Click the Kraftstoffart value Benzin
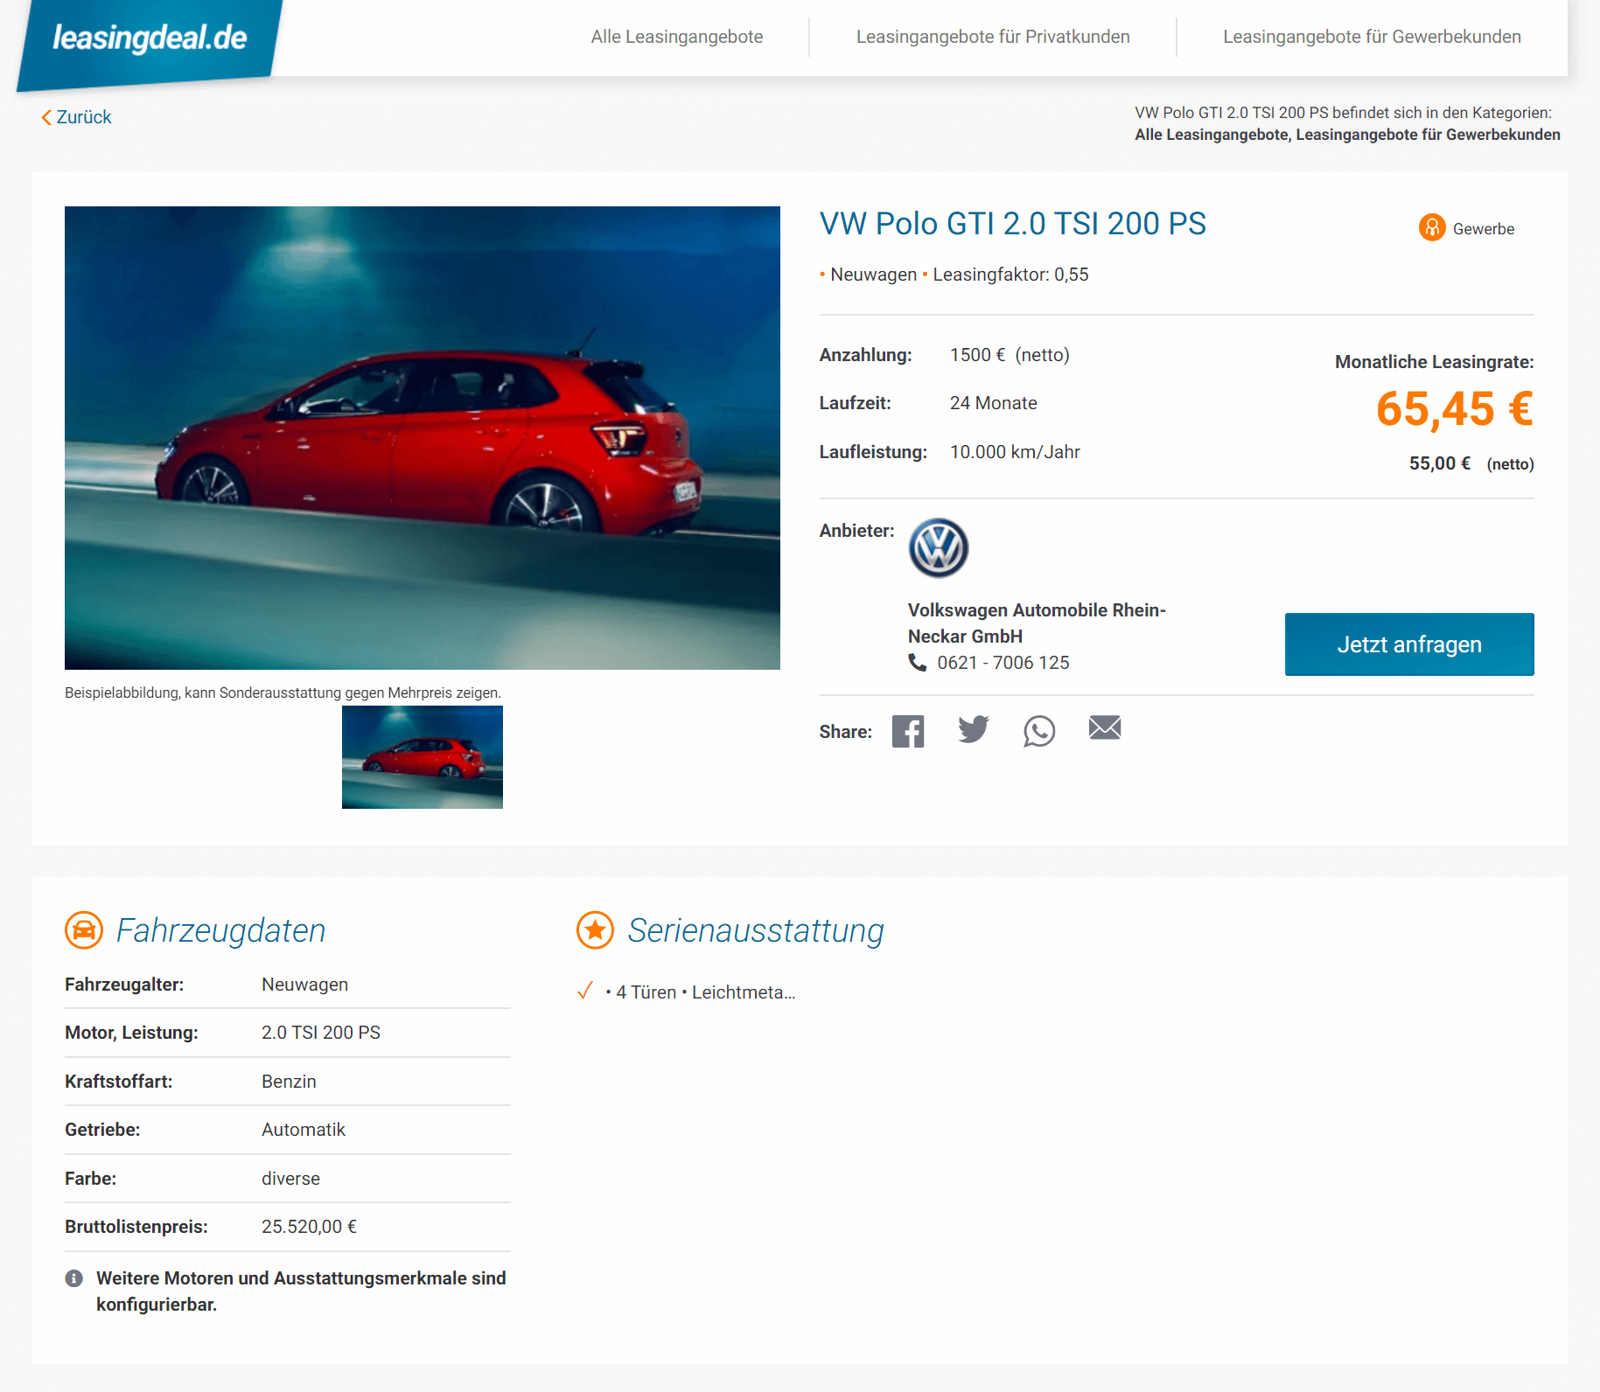 [289, 1082]
